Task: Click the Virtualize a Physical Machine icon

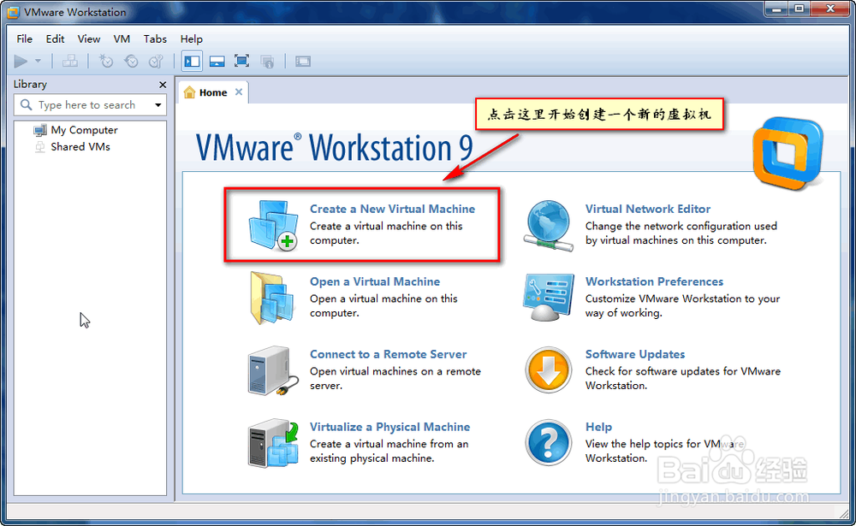Action: pyautogui.click(x=273, y=443)
